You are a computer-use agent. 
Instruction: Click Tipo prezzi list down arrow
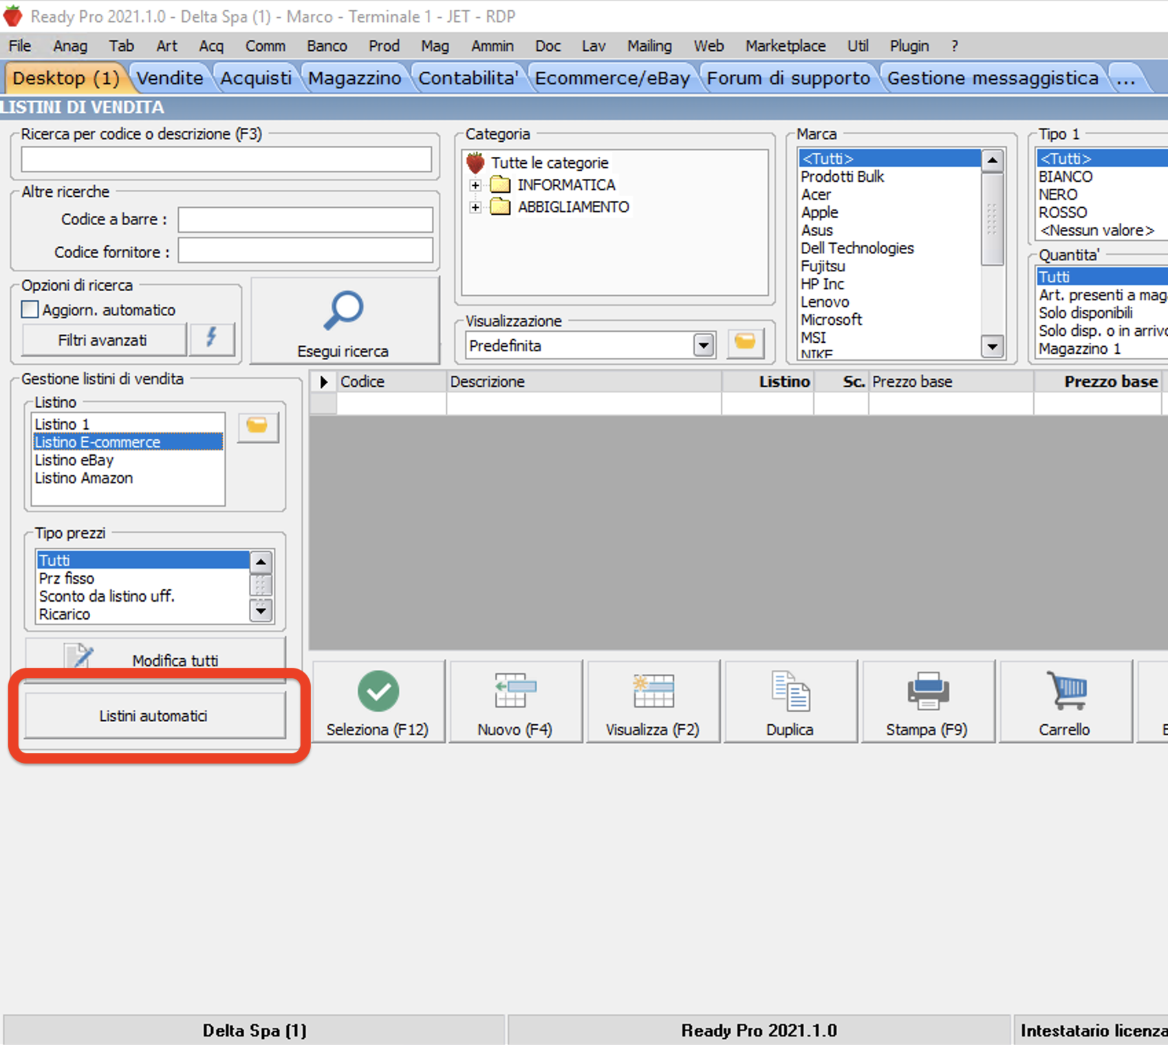tap(261, 610)
